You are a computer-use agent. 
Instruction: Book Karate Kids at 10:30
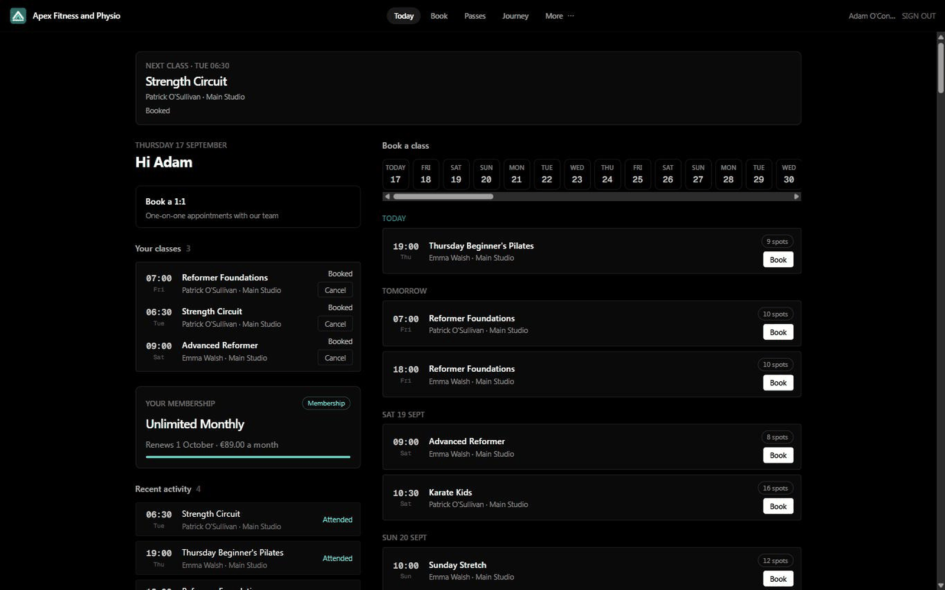(x=778, y=506)
